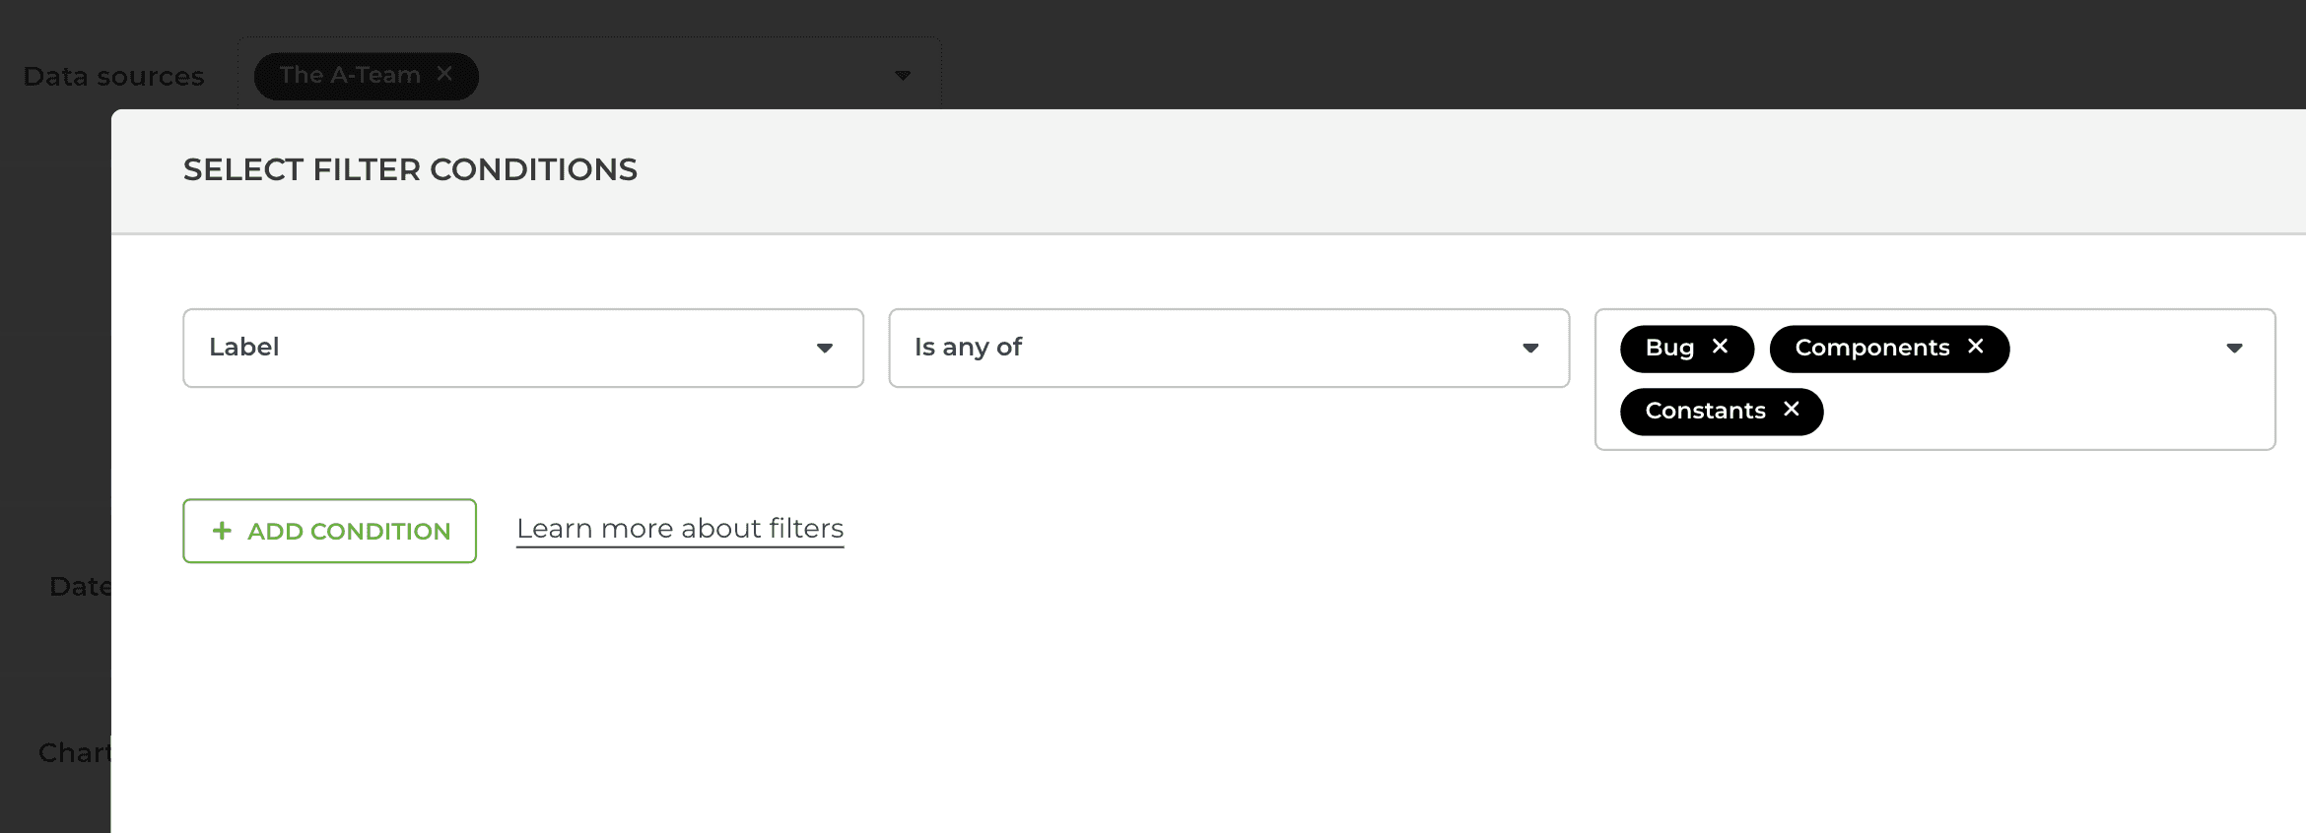The image size is (2306, 833).
Task: Click the Bug chip text
Action: (1669, 348)
